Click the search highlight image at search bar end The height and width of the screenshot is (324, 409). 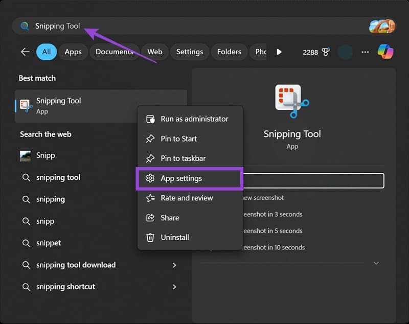coord(382,26)
